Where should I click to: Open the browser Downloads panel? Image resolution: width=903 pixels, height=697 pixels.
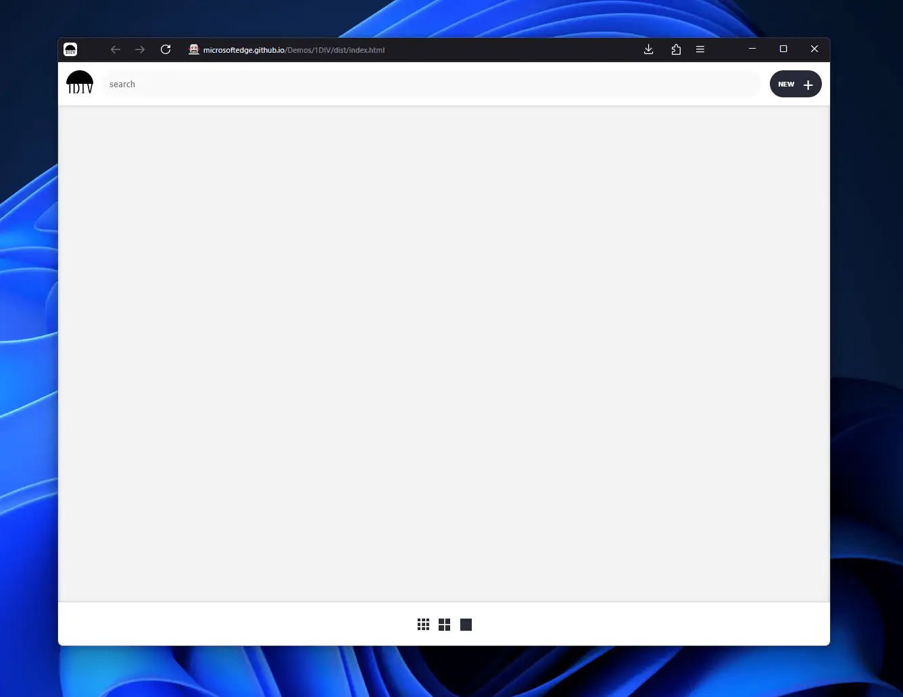click(x=648, y=49)
